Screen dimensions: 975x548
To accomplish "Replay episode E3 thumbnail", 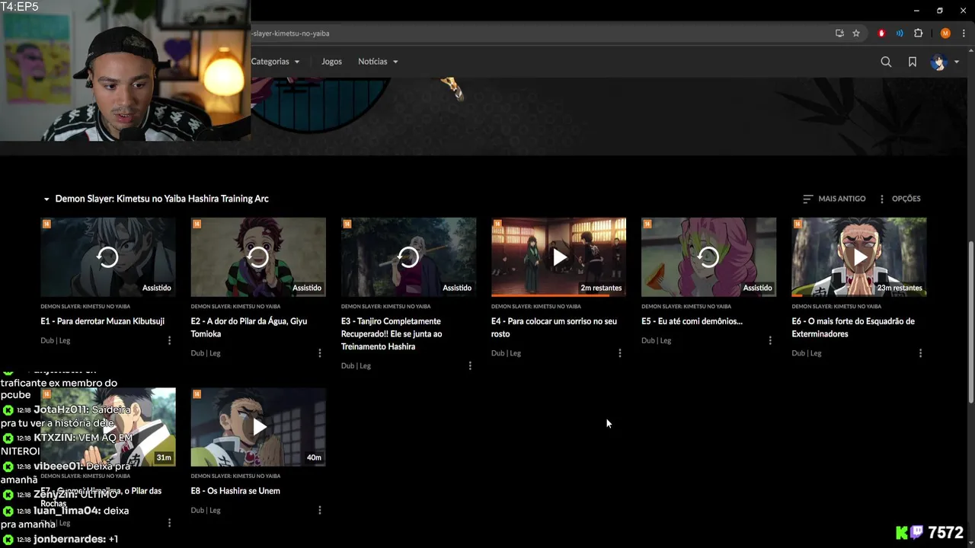I will pos(409,257).
